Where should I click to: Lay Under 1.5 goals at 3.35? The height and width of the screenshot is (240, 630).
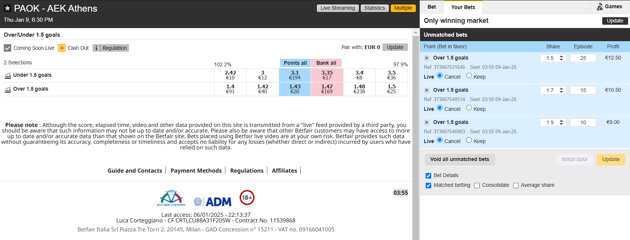point(327,75)
